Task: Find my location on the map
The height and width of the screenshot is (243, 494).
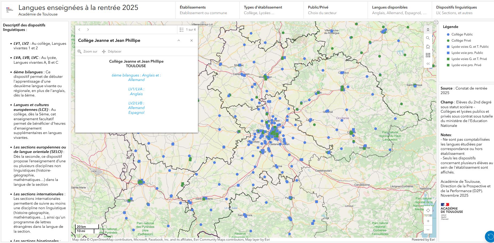Action: 428,210
